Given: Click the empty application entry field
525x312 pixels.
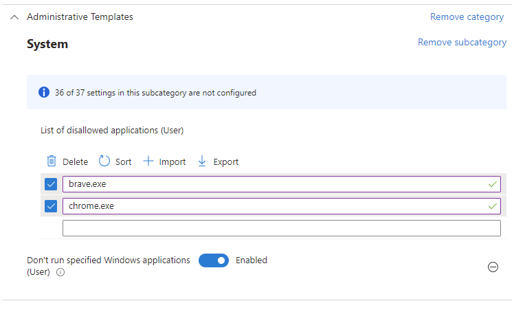Looking at the screenshot, I should [281, 228].
